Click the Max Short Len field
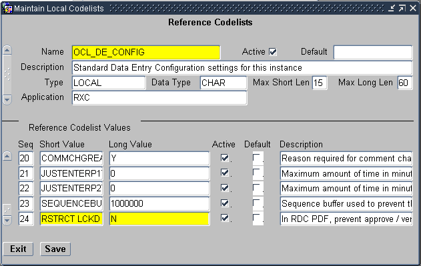 [320, 83]
